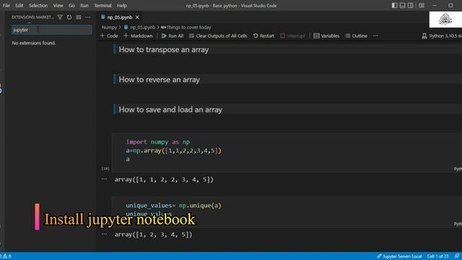Click the Numpy breadcrumb
462x260 pixels.
pyautogui.click(x=109, y=27)
